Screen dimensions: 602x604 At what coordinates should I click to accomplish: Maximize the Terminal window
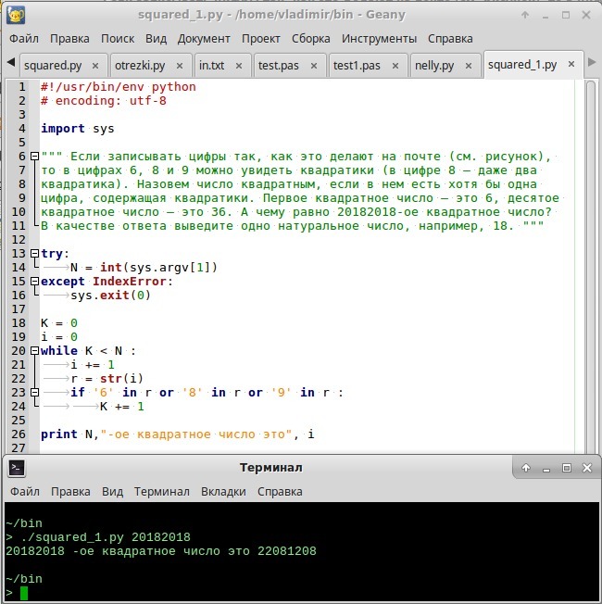pos(567,468)
